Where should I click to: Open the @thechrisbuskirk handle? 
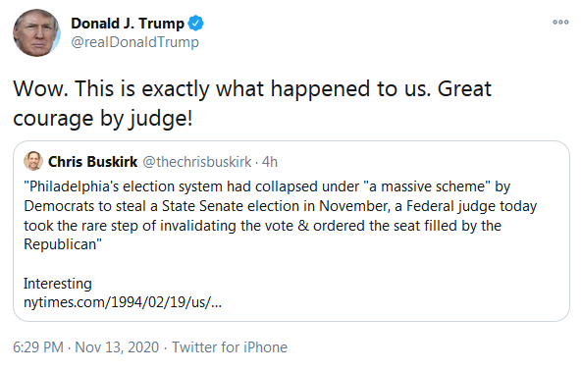[197, 162]
